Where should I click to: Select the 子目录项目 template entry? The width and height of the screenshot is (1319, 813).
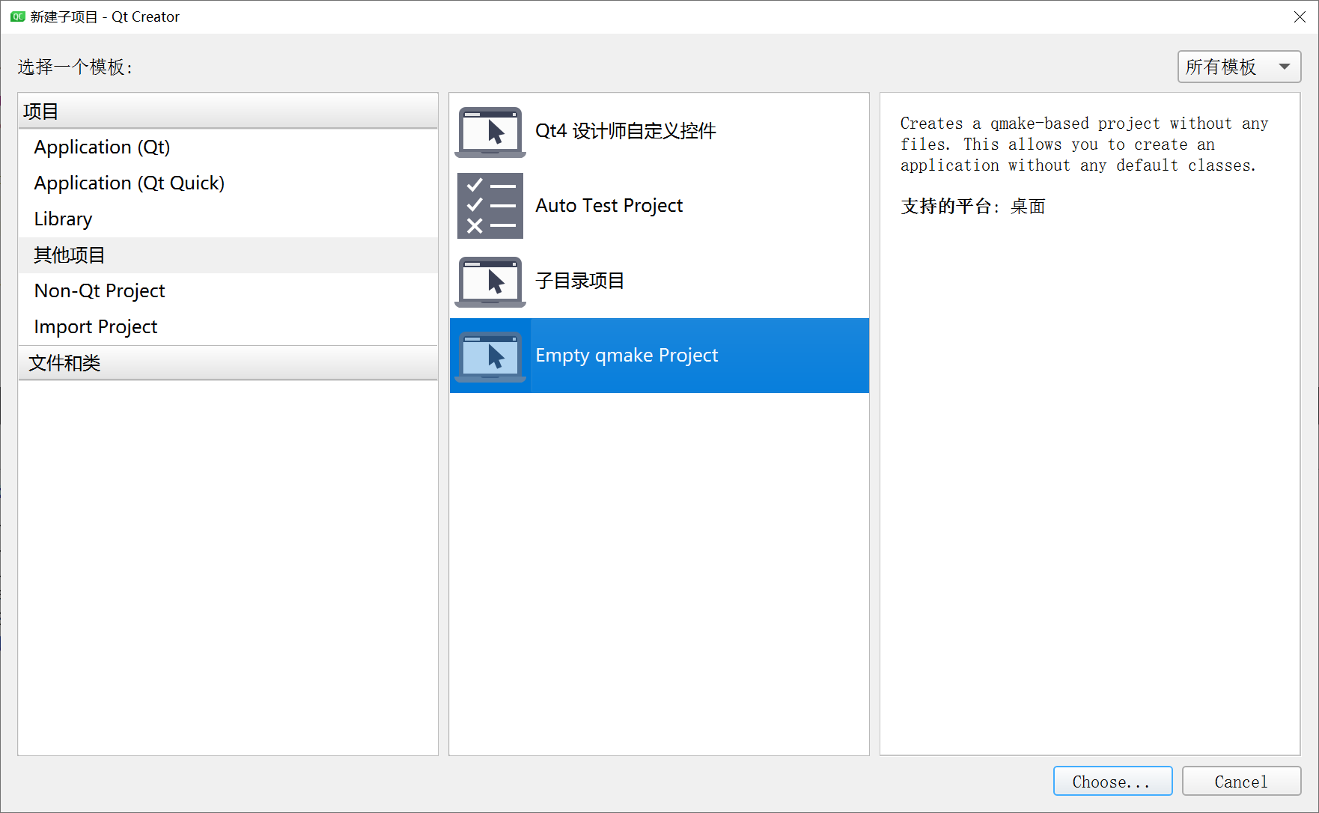(x=580, y=281)
